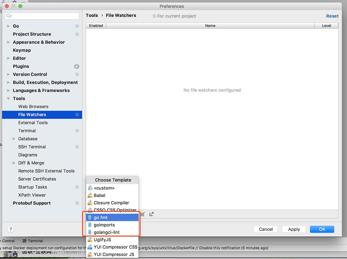Choose the go fmt template
Image resolution: width=347 pixels, height=259 pixels.
pos(101,218)
